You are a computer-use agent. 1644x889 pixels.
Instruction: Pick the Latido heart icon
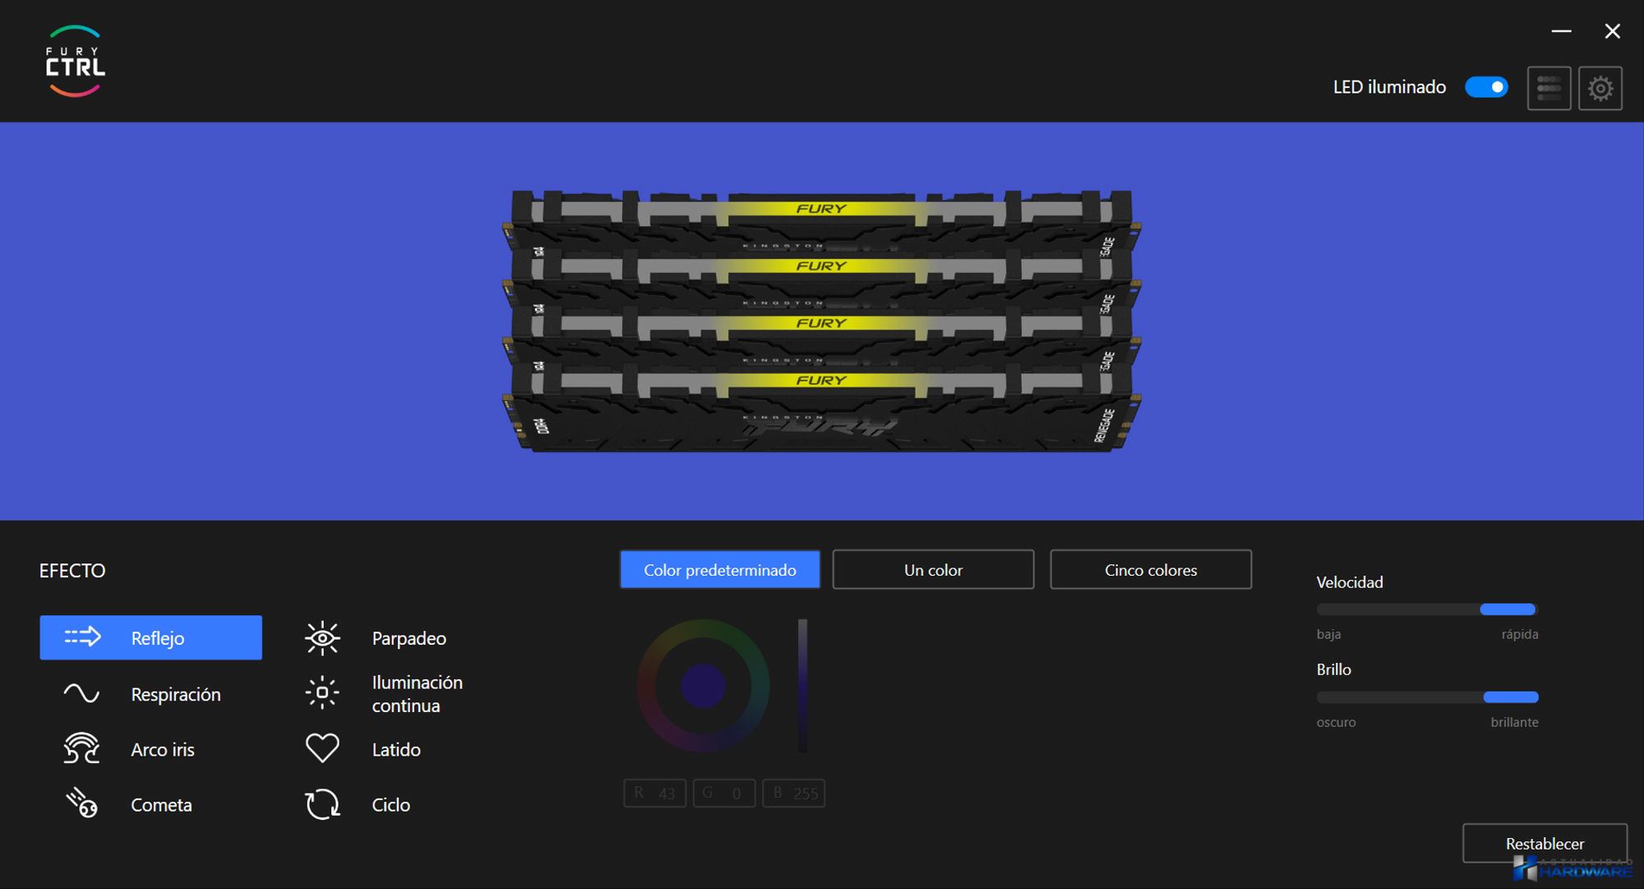click(x=322, y=748)
